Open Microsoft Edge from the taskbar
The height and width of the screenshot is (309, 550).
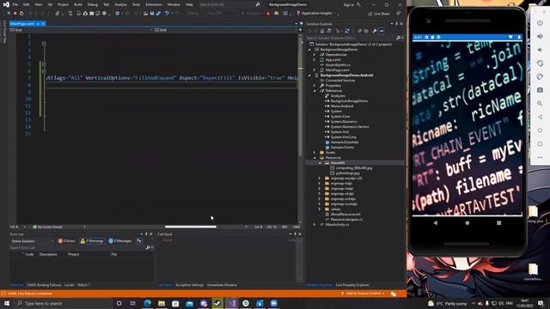pos(147,303)
